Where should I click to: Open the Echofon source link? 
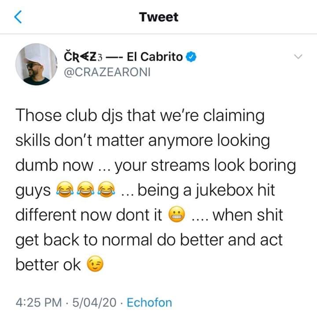click(x=149, y=302)
